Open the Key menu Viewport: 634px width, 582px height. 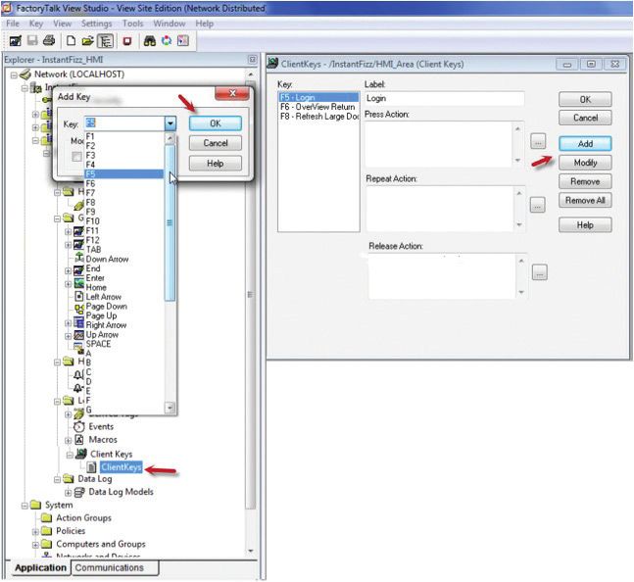(x=36, y=24)
